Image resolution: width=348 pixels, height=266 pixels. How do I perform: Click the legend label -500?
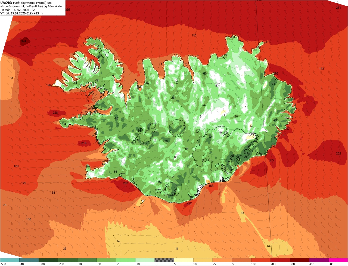click(x=3, y=264)
